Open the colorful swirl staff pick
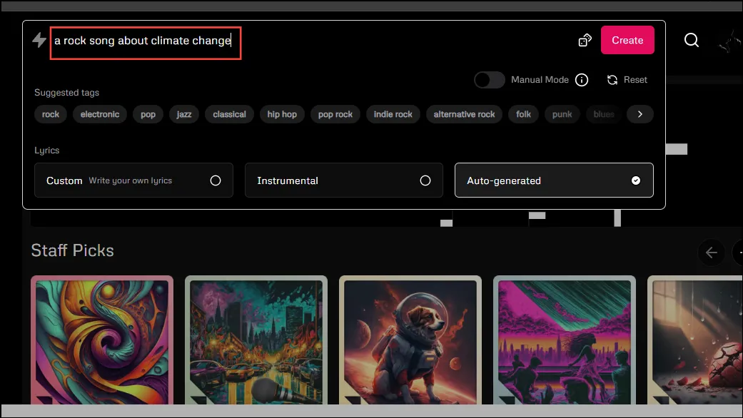This screenshot has height=418, width=743. click(102, 341)
